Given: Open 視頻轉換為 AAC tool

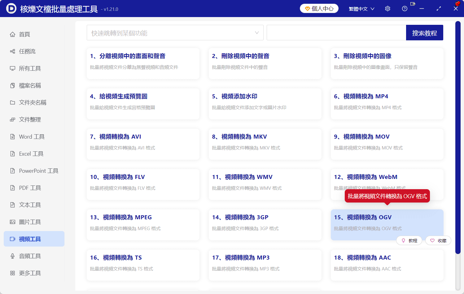Looking at the screenshot, I should (x=387, y=265).
